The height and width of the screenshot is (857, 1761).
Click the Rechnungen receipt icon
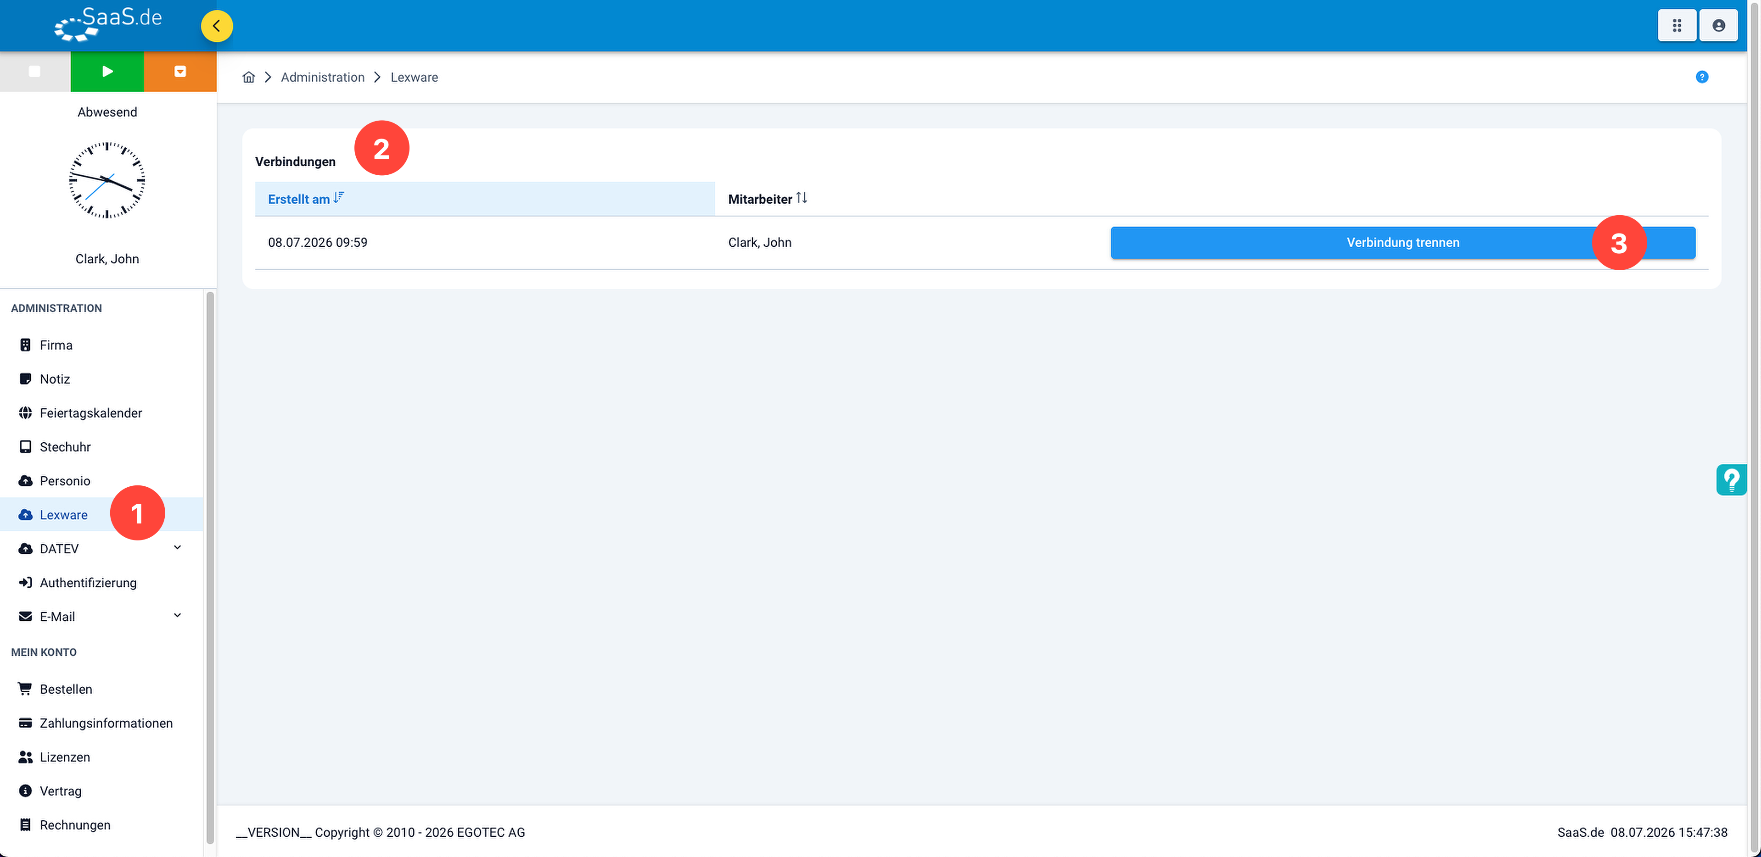25,825
